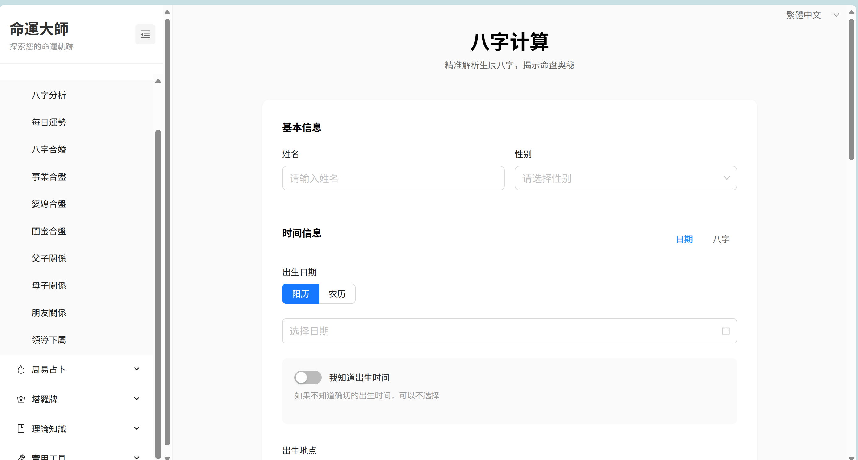Click the flame icon beside 周易占卜
This screenshot has height=460, width=858.
click(21, 369)
